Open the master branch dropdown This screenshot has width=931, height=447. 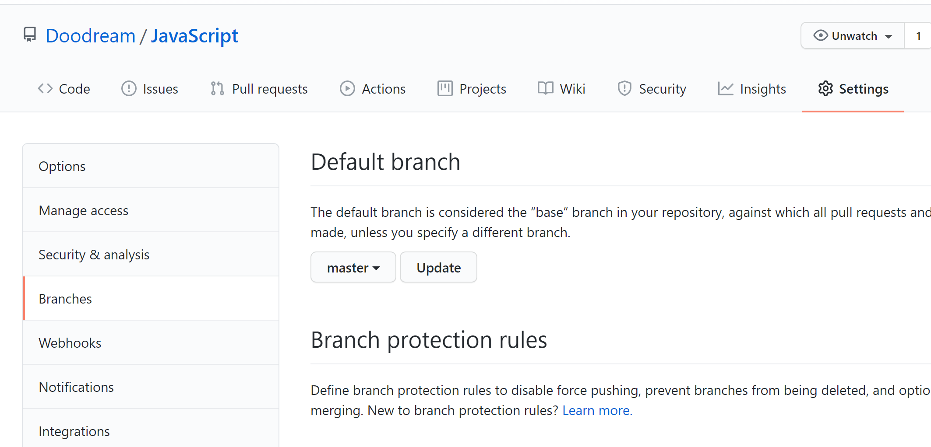pos(353,267)
